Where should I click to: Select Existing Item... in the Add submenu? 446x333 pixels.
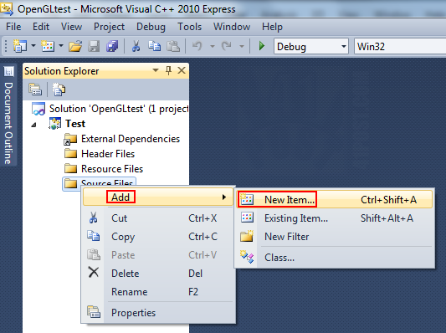coord(335,218)
